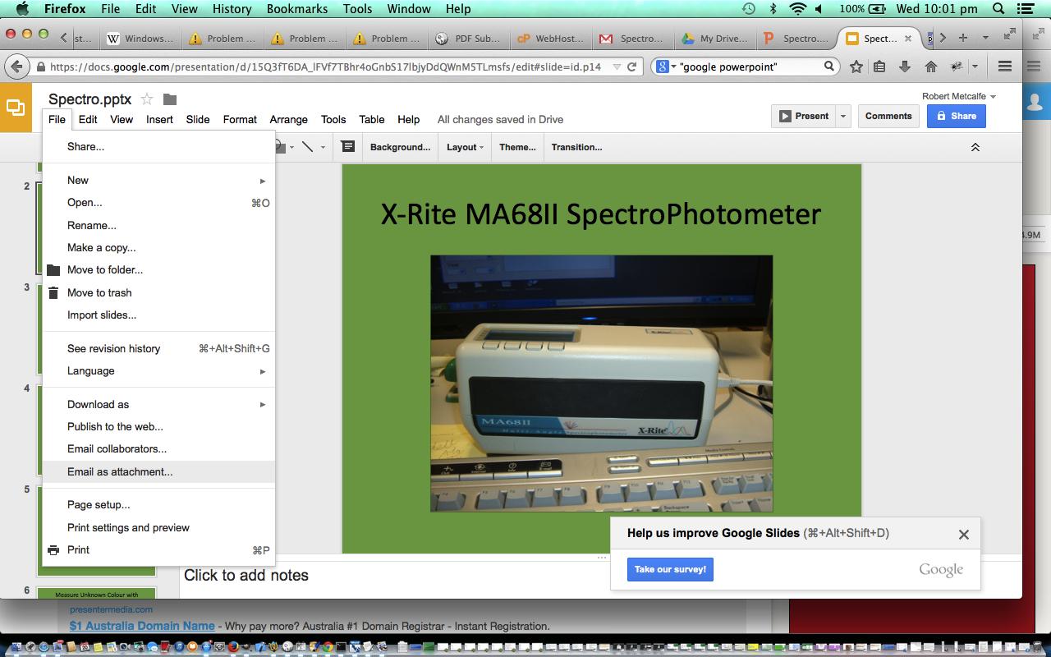Open the Present button dropdown arrow
The width and height of the screenshot is (1051, 657).
click(x=842, y=117)
